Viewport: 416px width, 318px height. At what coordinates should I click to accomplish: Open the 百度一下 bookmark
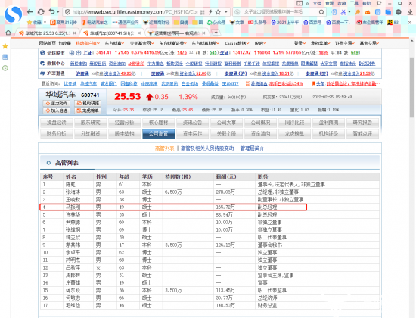point(338,23)
